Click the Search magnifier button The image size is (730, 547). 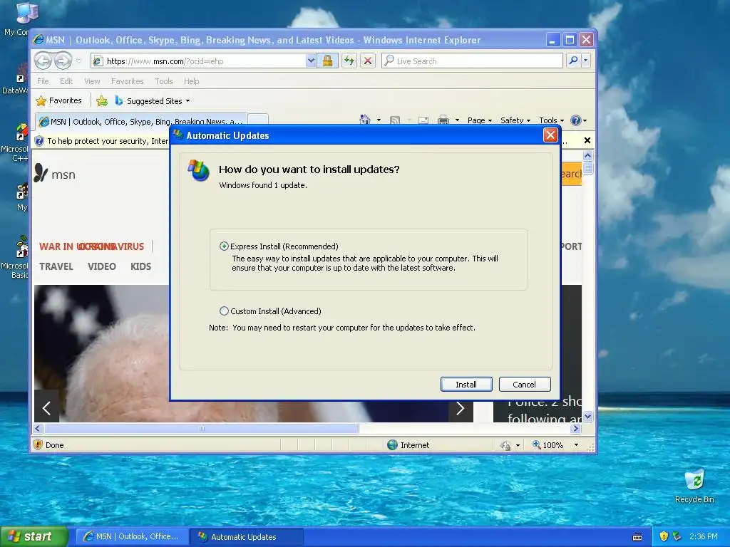(574, 61)
